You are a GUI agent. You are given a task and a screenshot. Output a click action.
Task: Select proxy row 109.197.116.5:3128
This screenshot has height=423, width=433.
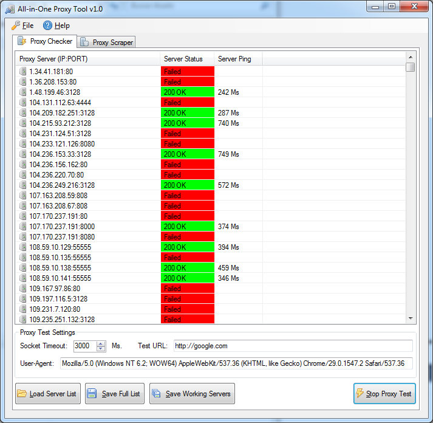point(210,298)
